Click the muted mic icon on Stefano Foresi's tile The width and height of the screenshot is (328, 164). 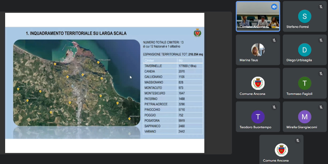[x=321, y=7]
